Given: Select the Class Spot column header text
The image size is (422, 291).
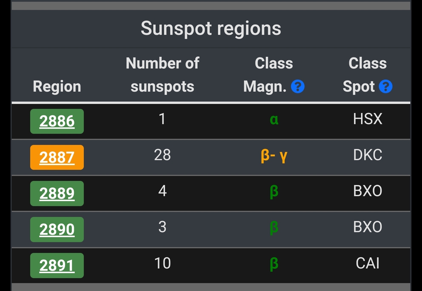Looking at the screenshot, I should coord(365,75).
